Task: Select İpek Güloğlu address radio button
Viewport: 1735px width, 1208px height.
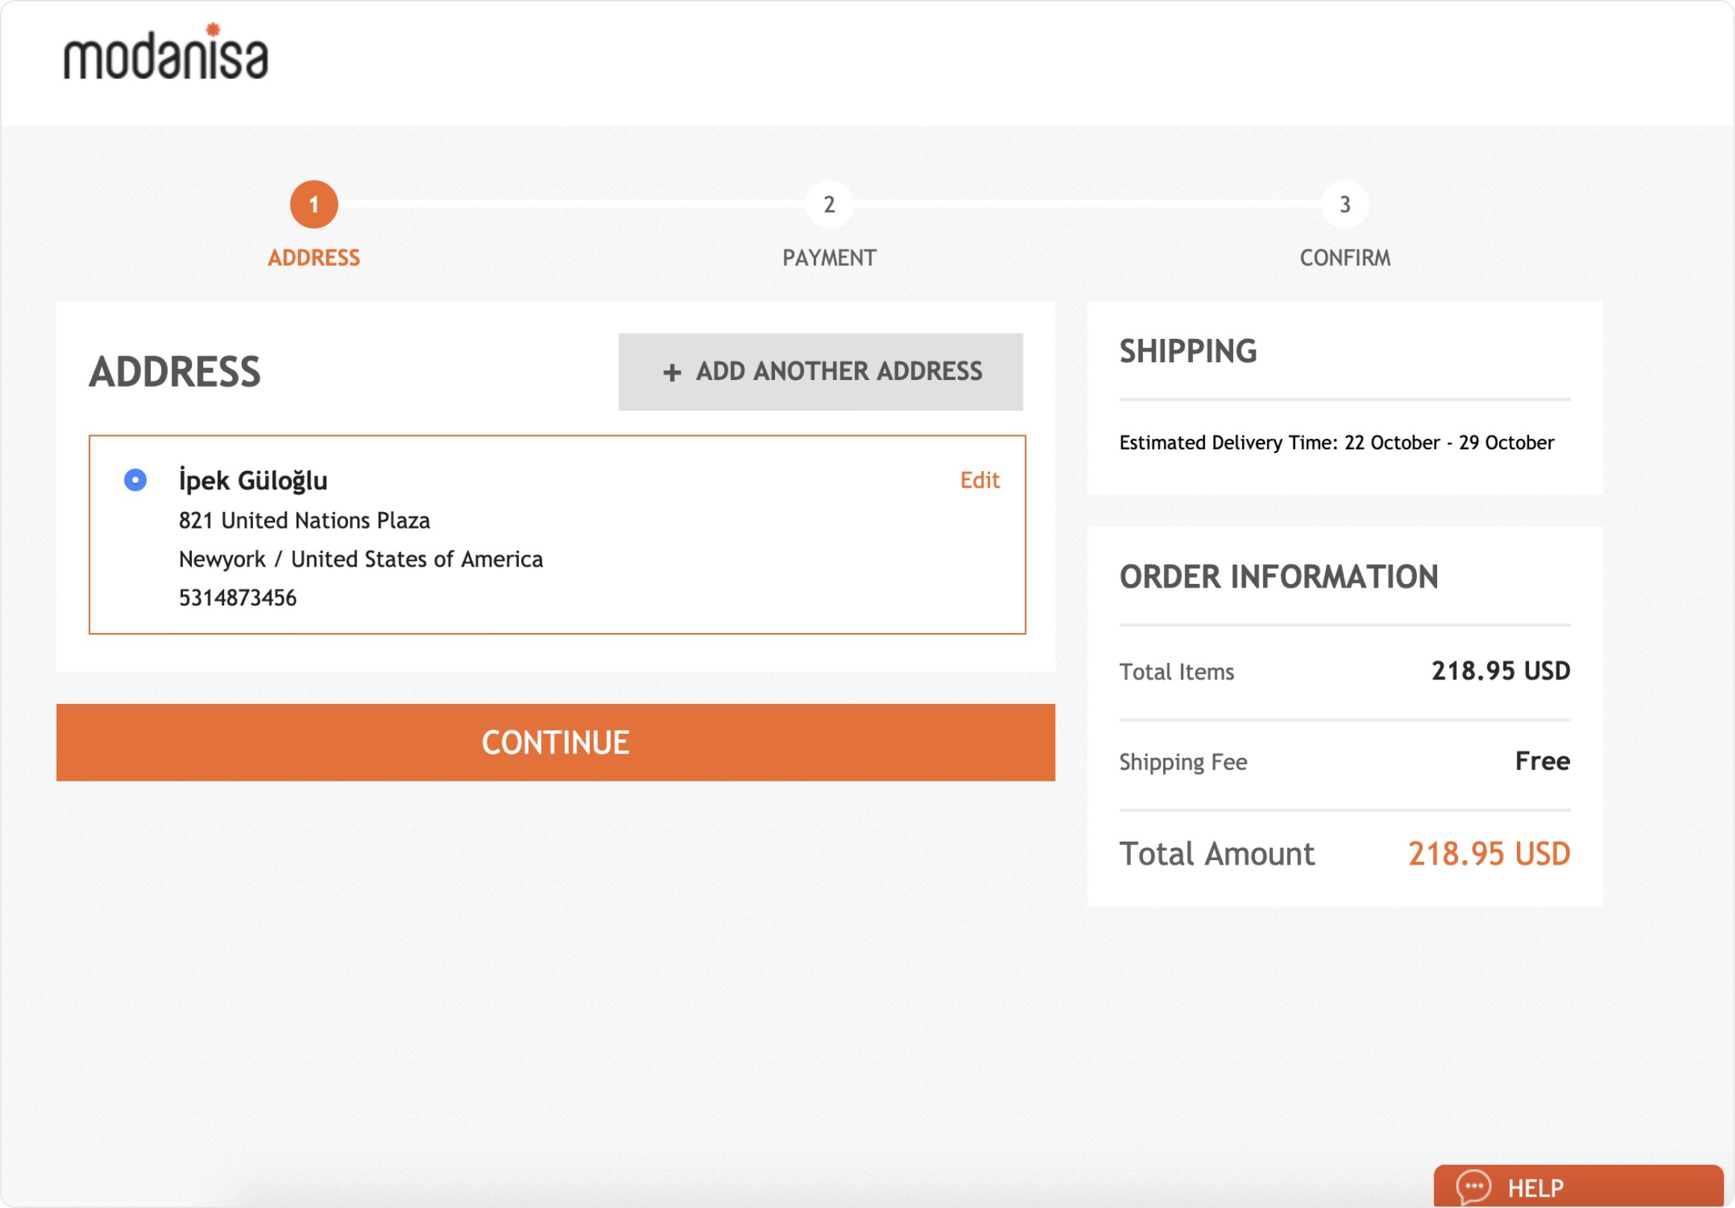Action: [135, 480]
